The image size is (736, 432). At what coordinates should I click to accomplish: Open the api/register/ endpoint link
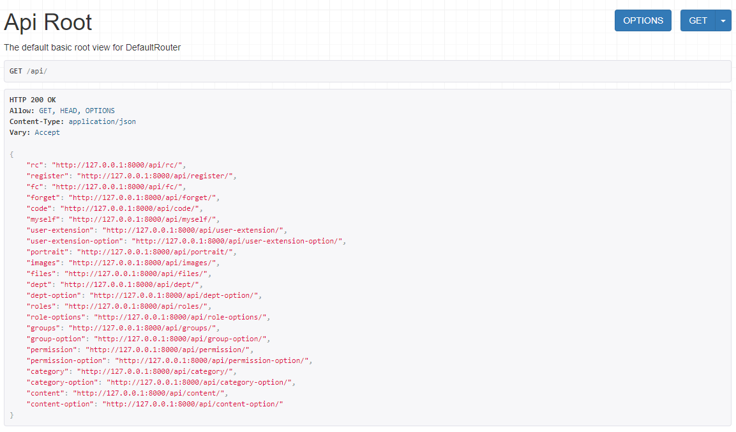(x=156, y=176)
